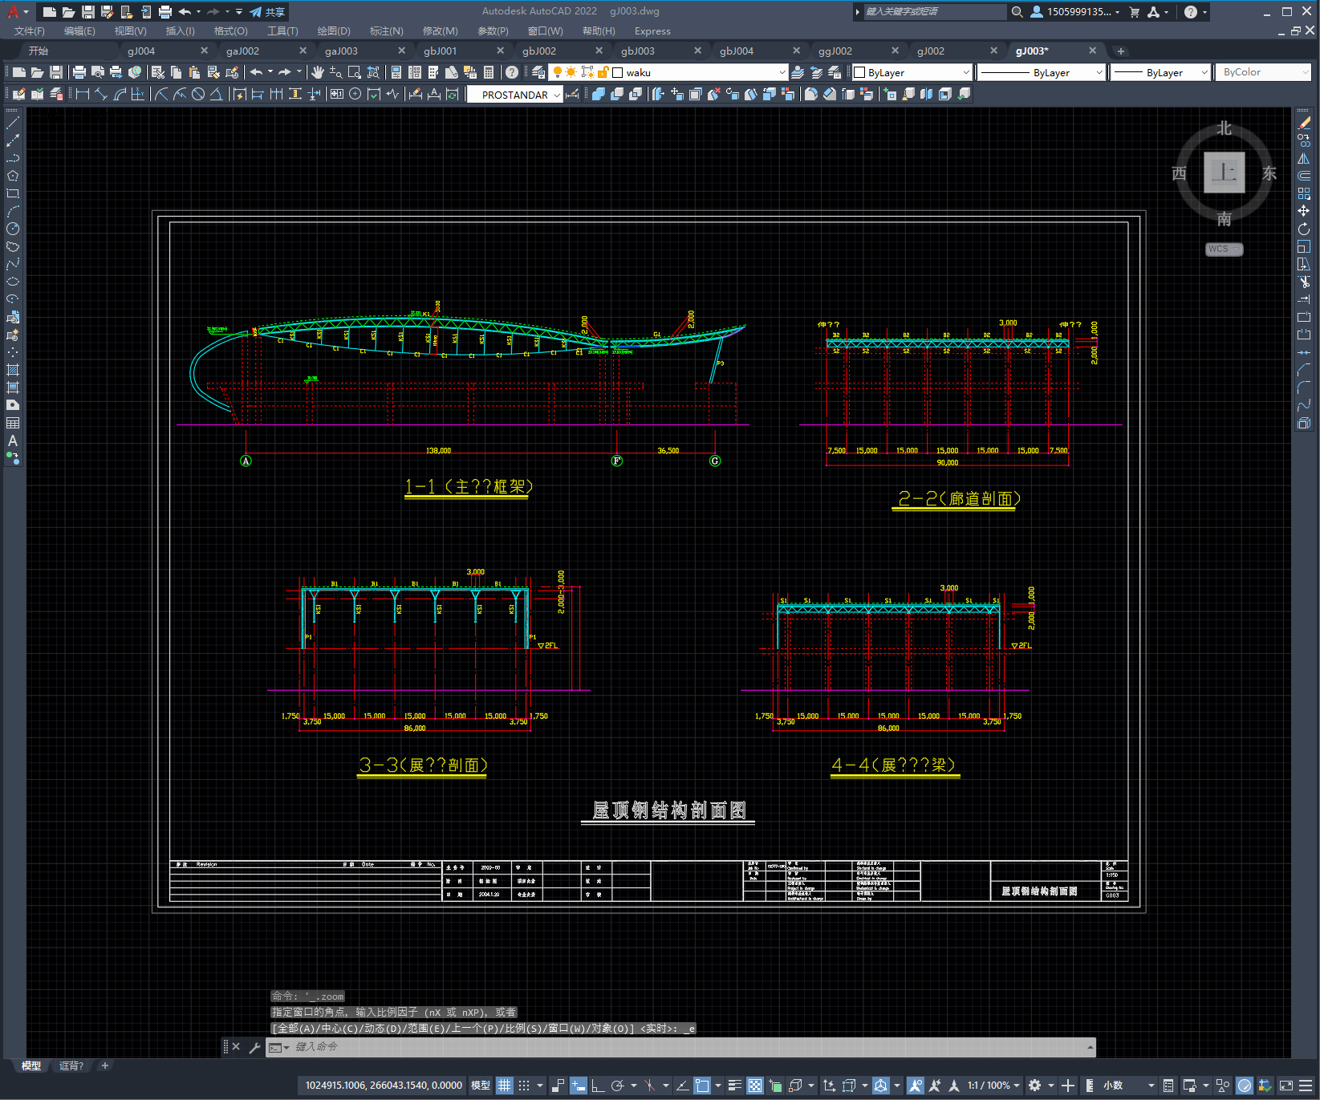The width and height of the screenshot is (1320, 1100).
Task: Select the Pan hand tool
Action: 318,72
